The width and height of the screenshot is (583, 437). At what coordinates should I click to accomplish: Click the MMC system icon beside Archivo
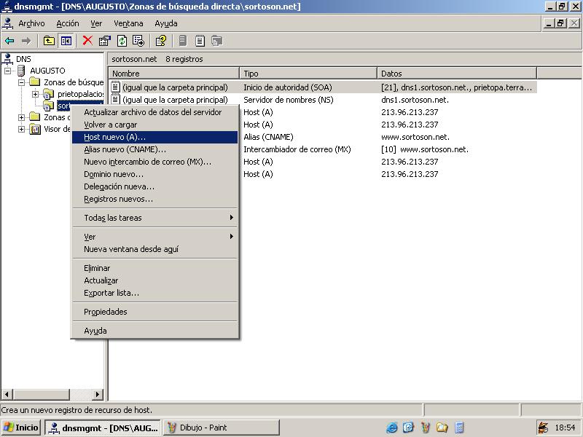pos(7,23)
